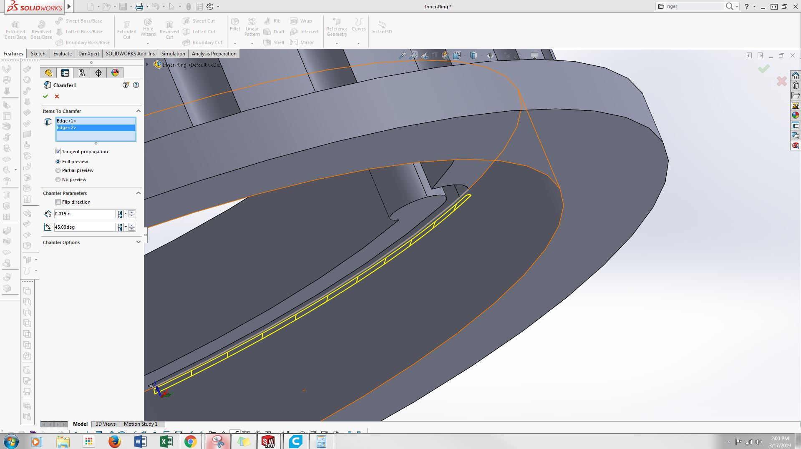Switch to the PropertyManager tab icon

tap(65, 73)
